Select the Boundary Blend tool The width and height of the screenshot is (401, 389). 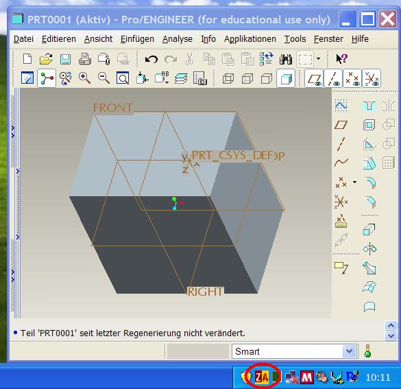[369, 287]
